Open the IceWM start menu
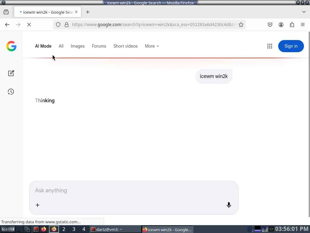 (x=8, y=229)
